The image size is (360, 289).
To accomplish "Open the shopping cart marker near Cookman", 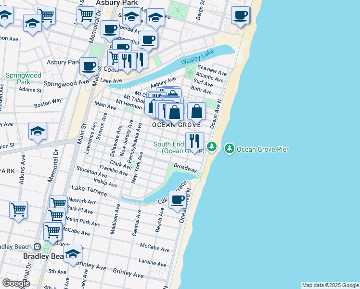I will pos(113,58).
